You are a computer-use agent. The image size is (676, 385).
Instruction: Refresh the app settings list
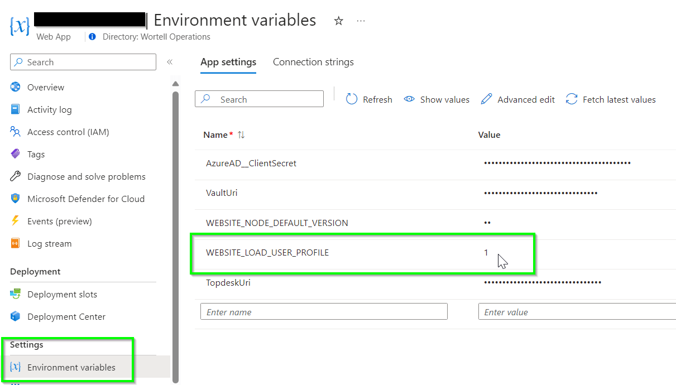point(369,99)
